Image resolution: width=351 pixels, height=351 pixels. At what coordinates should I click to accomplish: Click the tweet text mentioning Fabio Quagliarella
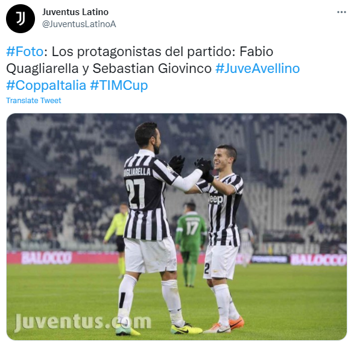coord(153,68)
